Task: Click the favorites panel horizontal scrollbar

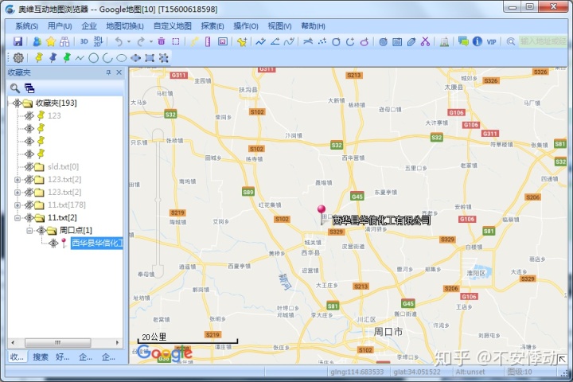Action: click(x=65, y=342)
